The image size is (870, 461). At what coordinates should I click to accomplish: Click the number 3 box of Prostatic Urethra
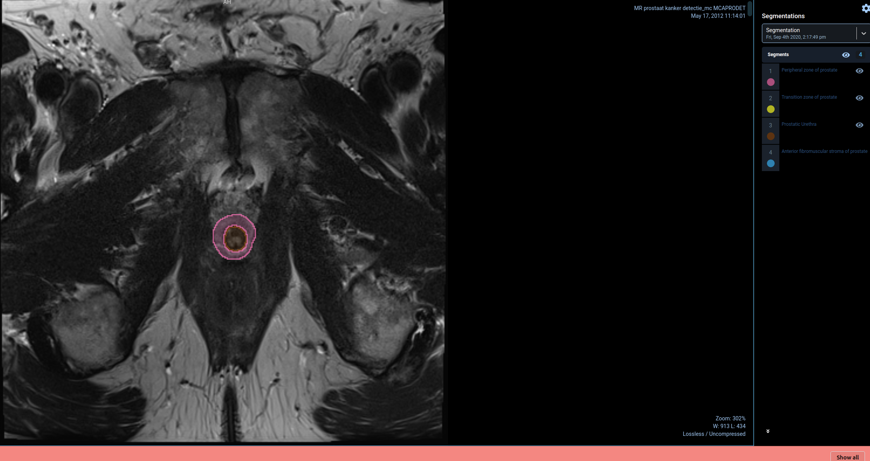pyautogui.click(x=770, y=125)
